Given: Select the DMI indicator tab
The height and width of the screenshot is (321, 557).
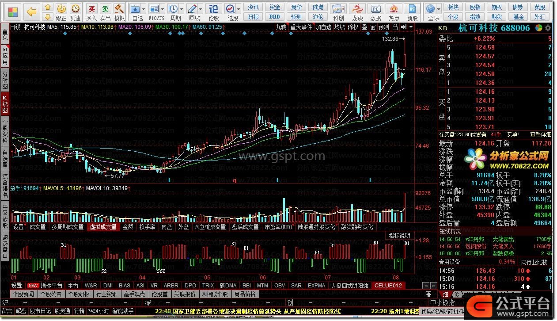Looking at the screenshot, I should [x=108, y=285].
